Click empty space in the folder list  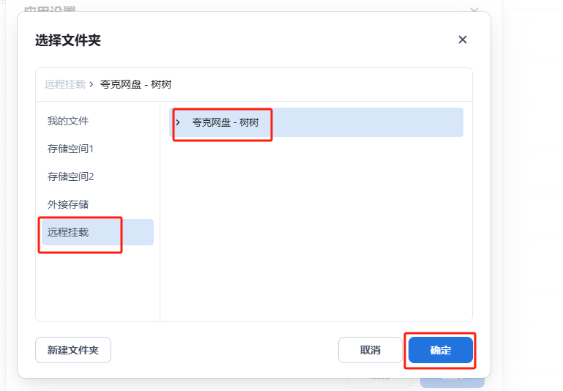(315, 234)
